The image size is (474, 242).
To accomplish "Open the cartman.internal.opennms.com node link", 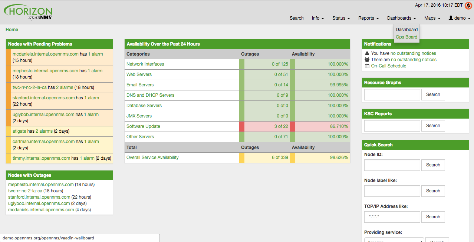I will pyautogui.click(x=44, y=142).
